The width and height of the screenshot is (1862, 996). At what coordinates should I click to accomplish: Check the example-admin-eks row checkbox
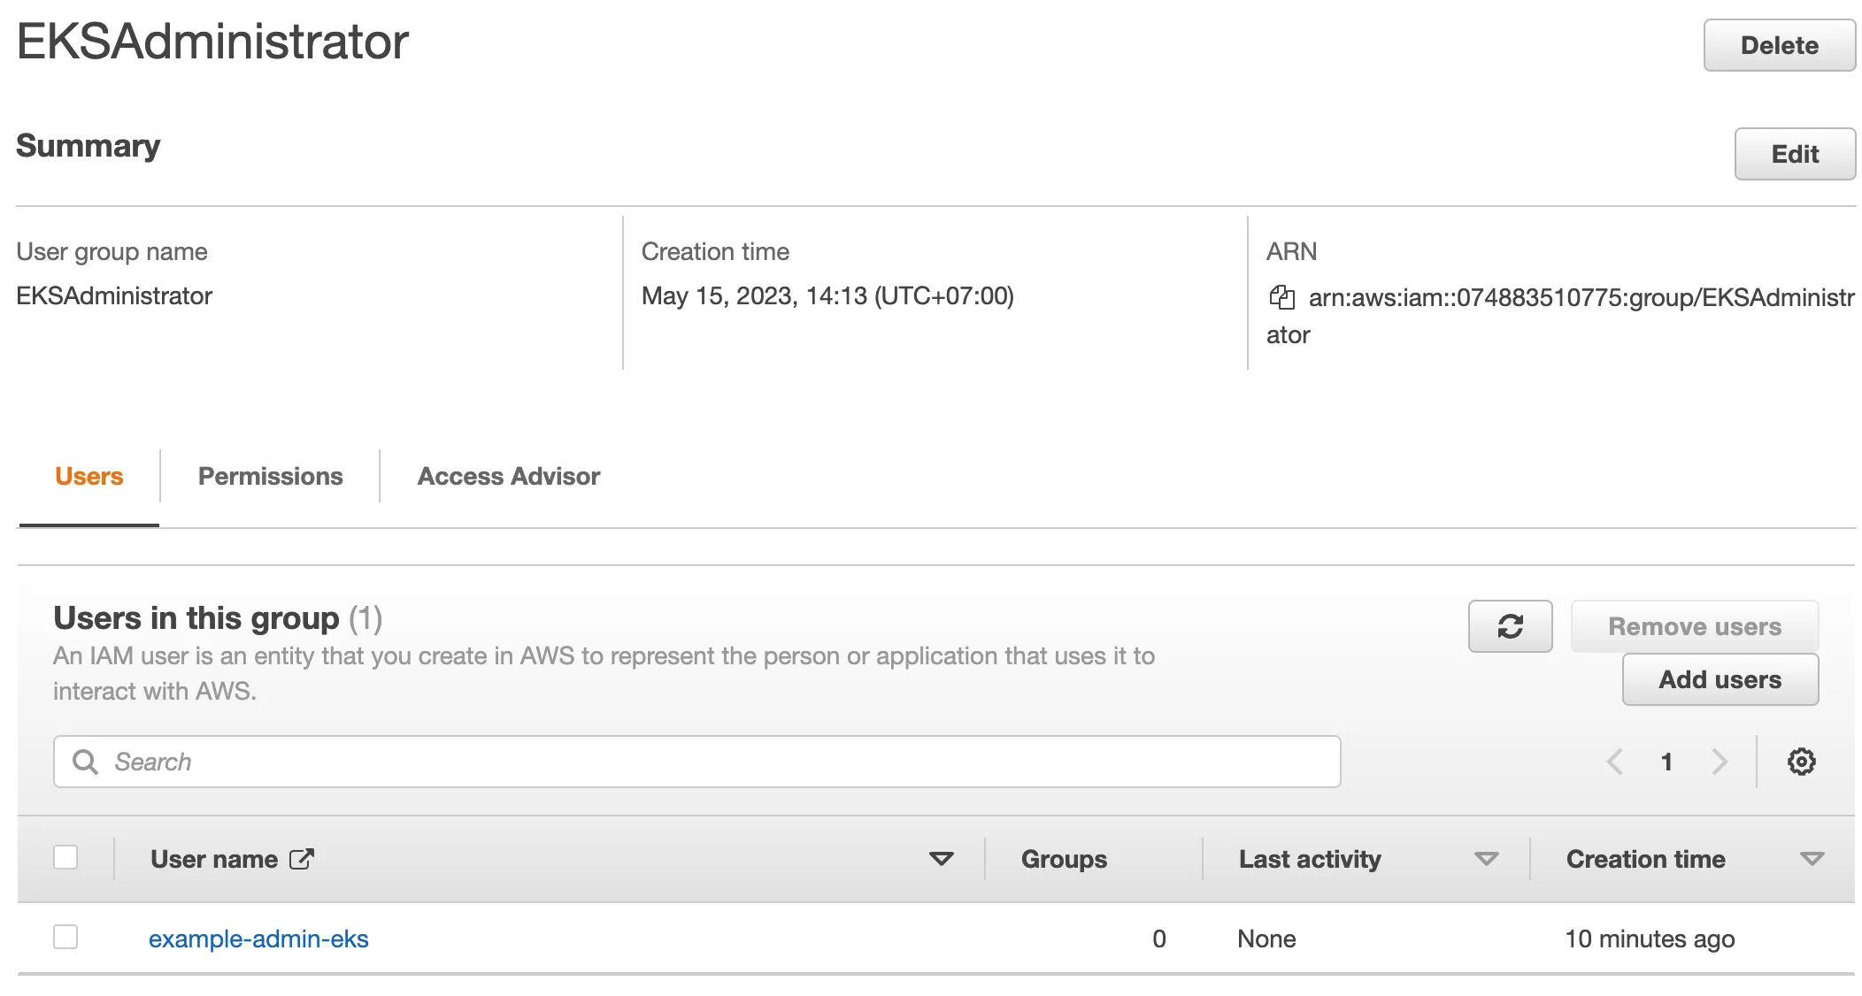click(x=65, y=937)
